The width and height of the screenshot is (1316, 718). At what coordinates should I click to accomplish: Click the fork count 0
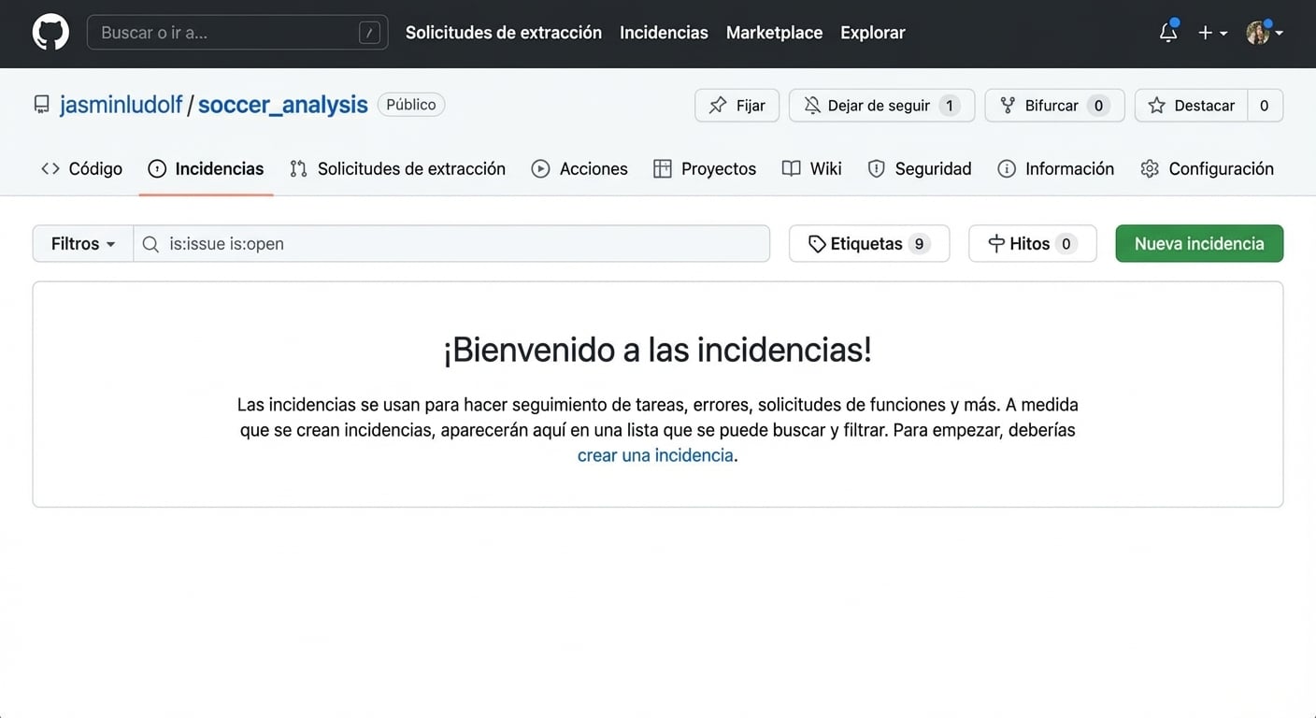(1098, 106)
